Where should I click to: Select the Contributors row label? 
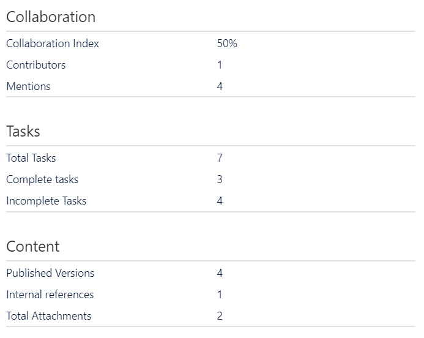(36, 65)
